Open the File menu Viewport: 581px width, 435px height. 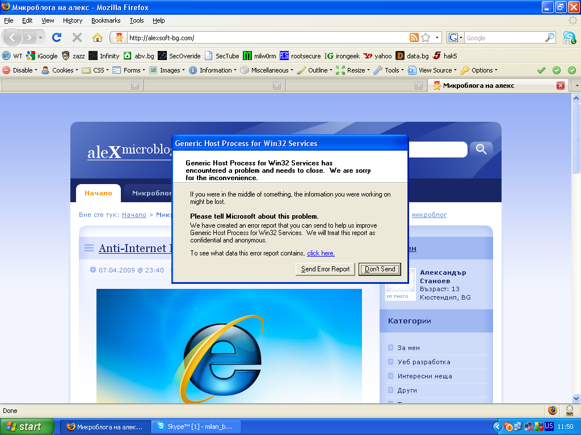9,20
